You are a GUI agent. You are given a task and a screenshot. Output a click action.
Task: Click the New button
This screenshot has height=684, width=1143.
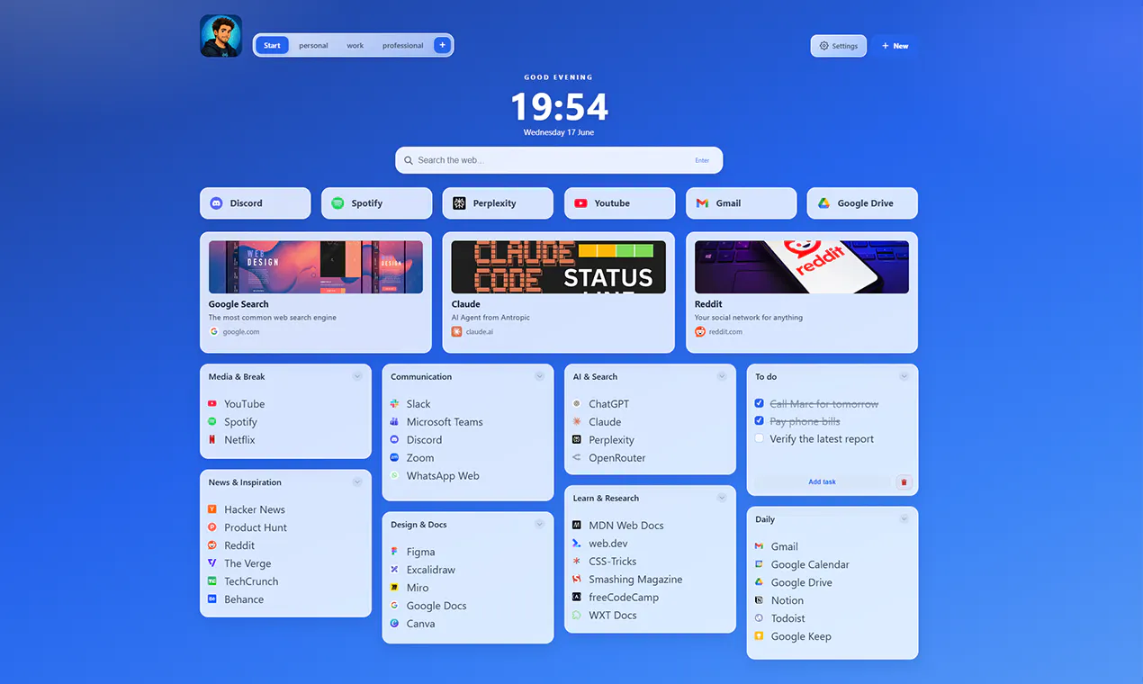click(x=895, y=46)
